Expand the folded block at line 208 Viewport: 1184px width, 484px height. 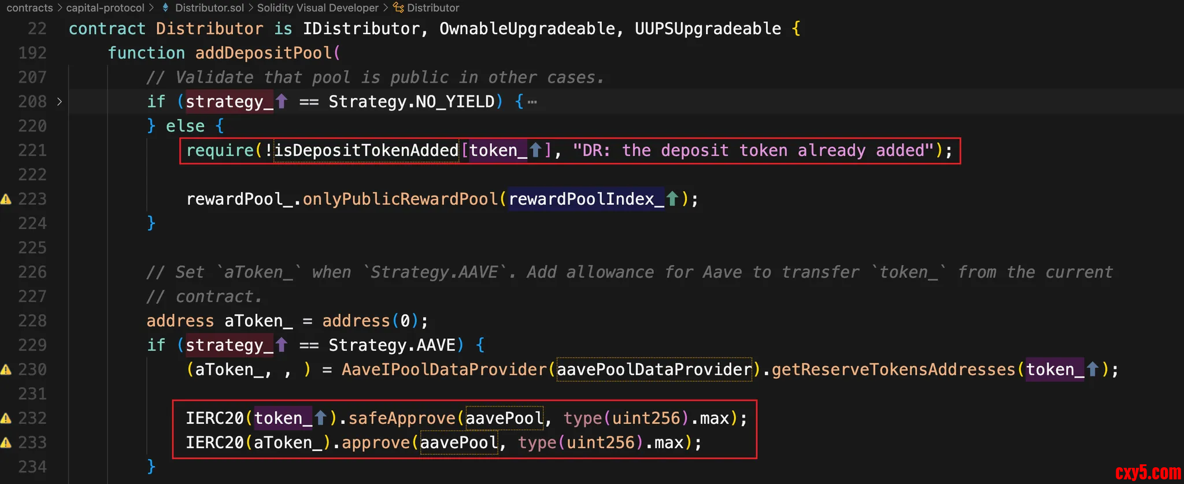(x=60, y=102)
